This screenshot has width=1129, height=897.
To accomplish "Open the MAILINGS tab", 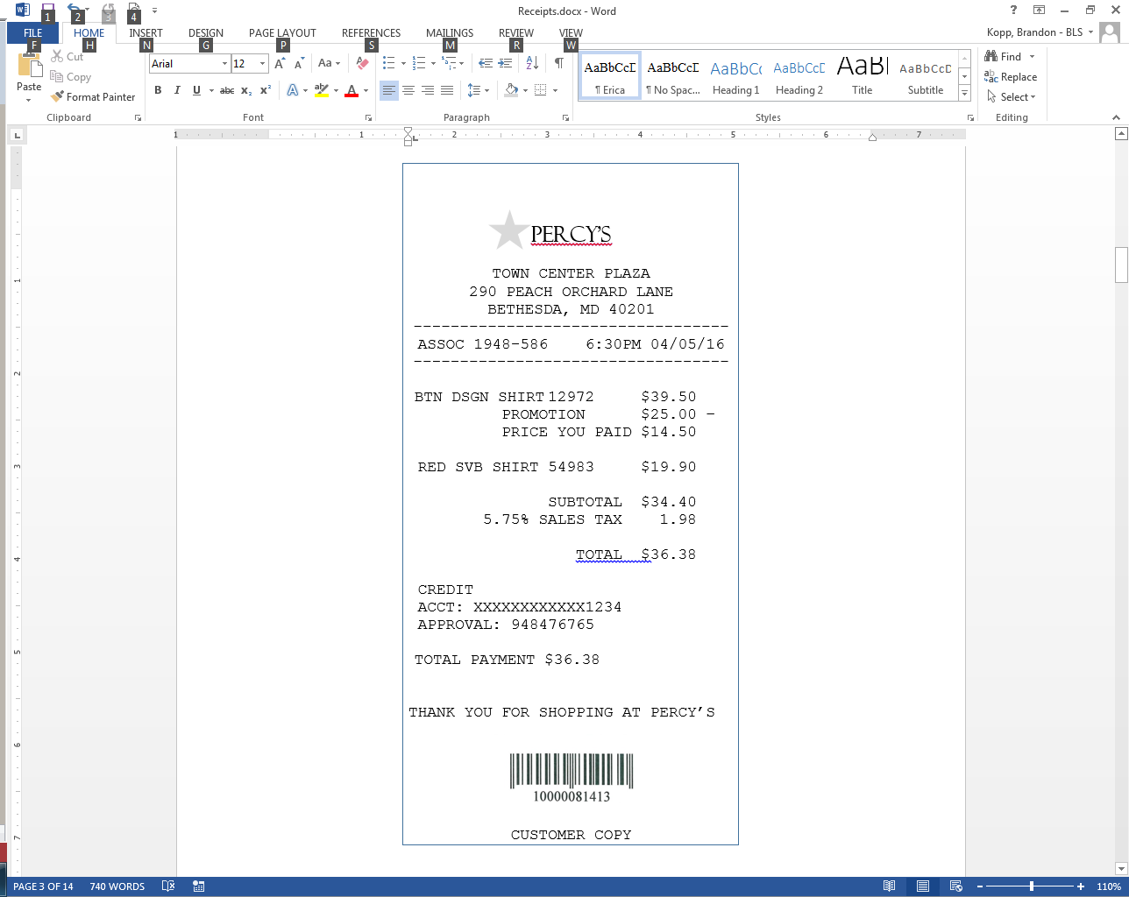I will [x=450, y=33].
